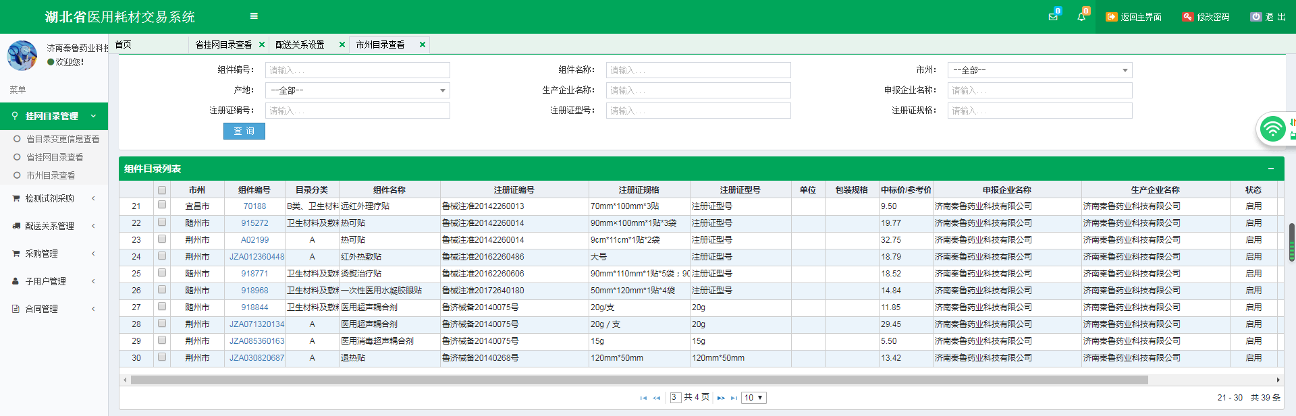Viewport: 1296px width, 416px height.
Task: Open the 产地 dropdown
Action: tap(357, 90)
